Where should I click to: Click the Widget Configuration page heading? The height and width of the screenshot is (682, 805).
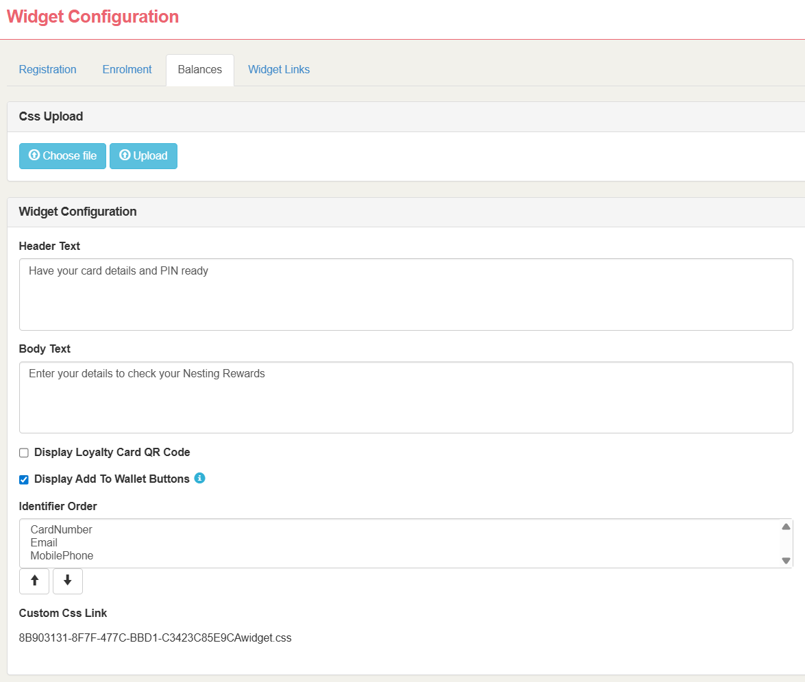pyautogui.click(x=92, y=17)
